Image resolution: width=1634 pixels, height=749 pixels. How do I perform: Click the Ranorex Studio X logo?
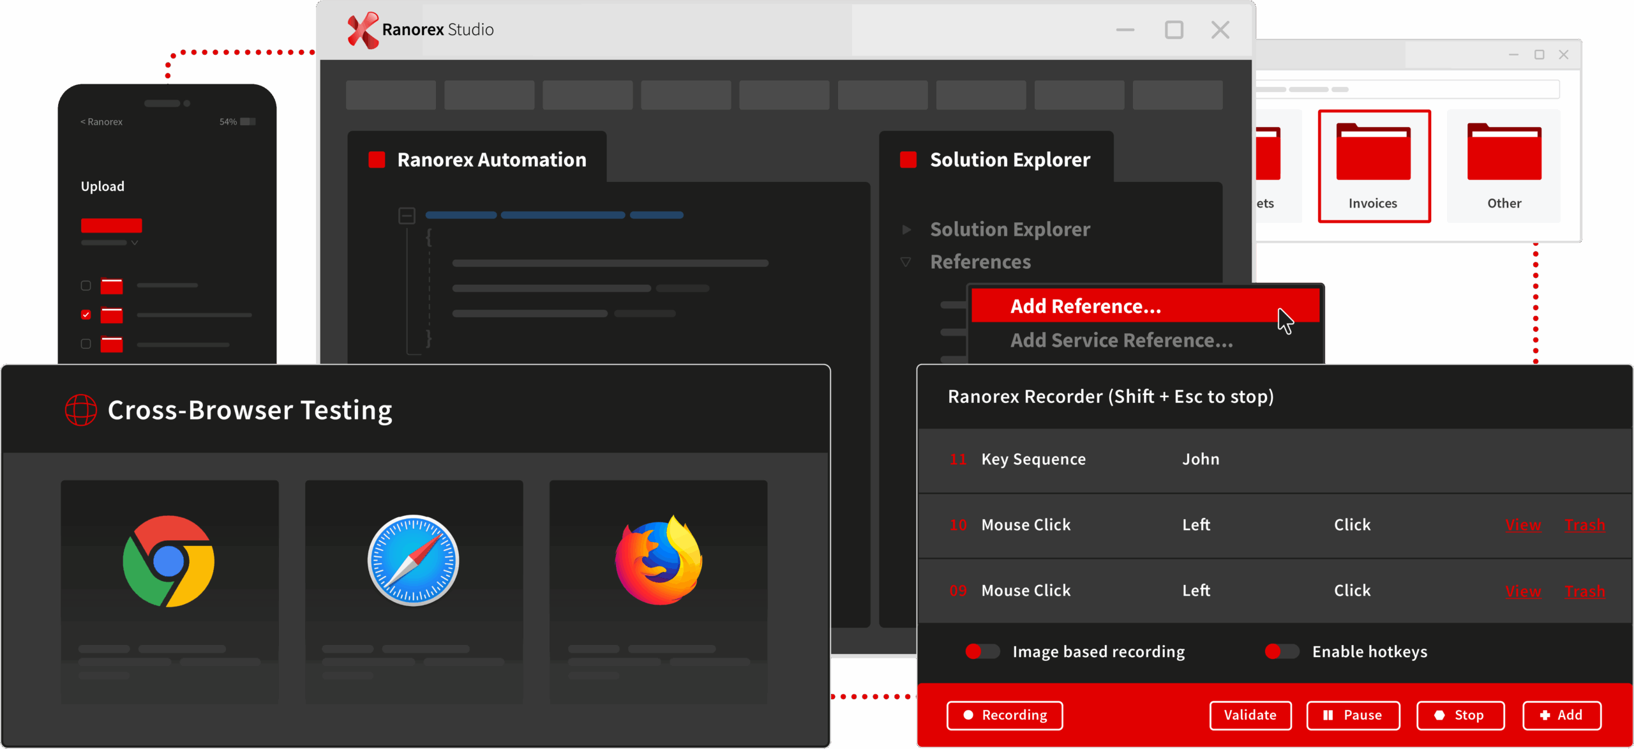[x=363, y=30]
